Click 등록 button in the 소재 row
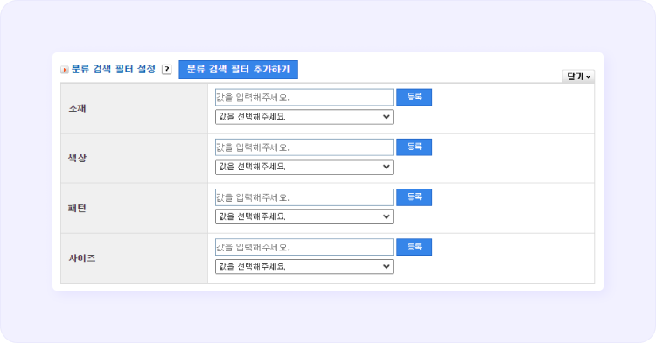 (415, 97)
